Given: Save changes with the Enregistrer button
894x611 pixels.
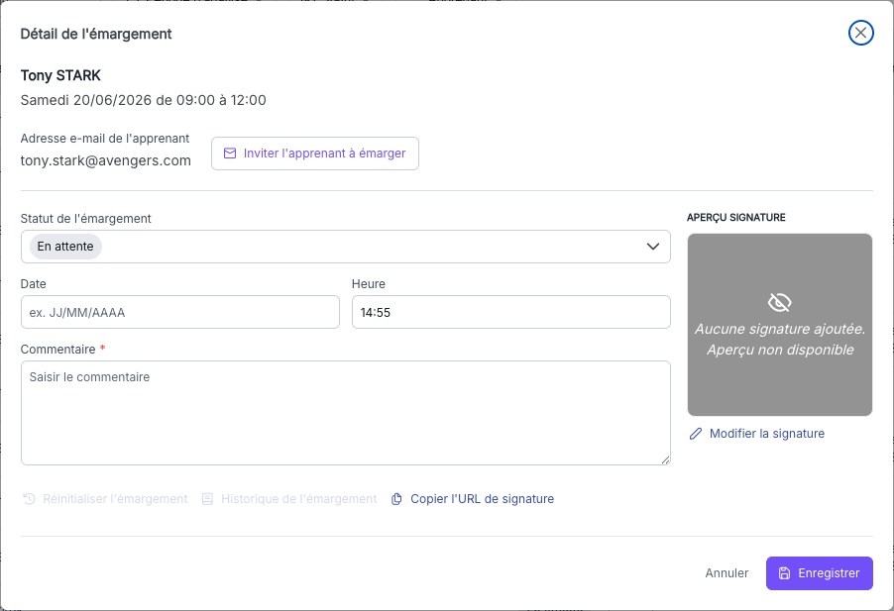Looking at the screenshot, I should [820, 573].
